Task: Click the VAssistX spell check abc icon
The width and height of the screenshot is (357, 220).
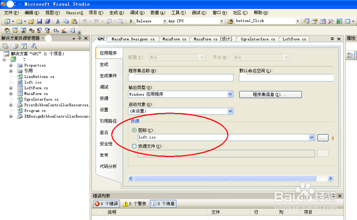Action: pyautogui.click(x=64, y=31)
